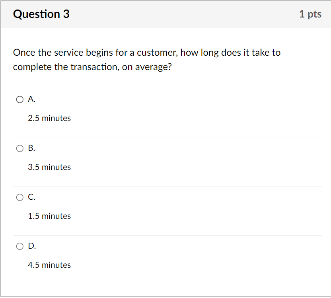This screenshot has height=298, width=331.
Task: Click the answer text 4.5 minutes
Action: click(49, 265)
